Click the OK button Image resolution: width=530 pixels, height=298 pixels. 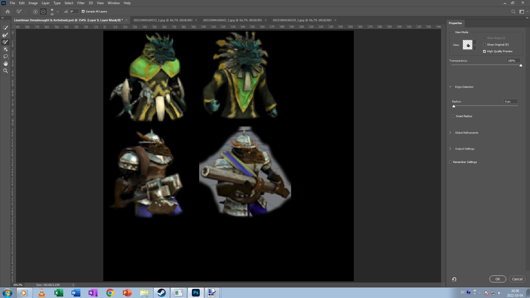tap(498, 279)
